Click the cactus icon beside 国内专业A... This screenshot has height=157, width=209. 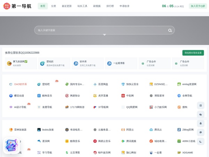[x=67, y=84]
